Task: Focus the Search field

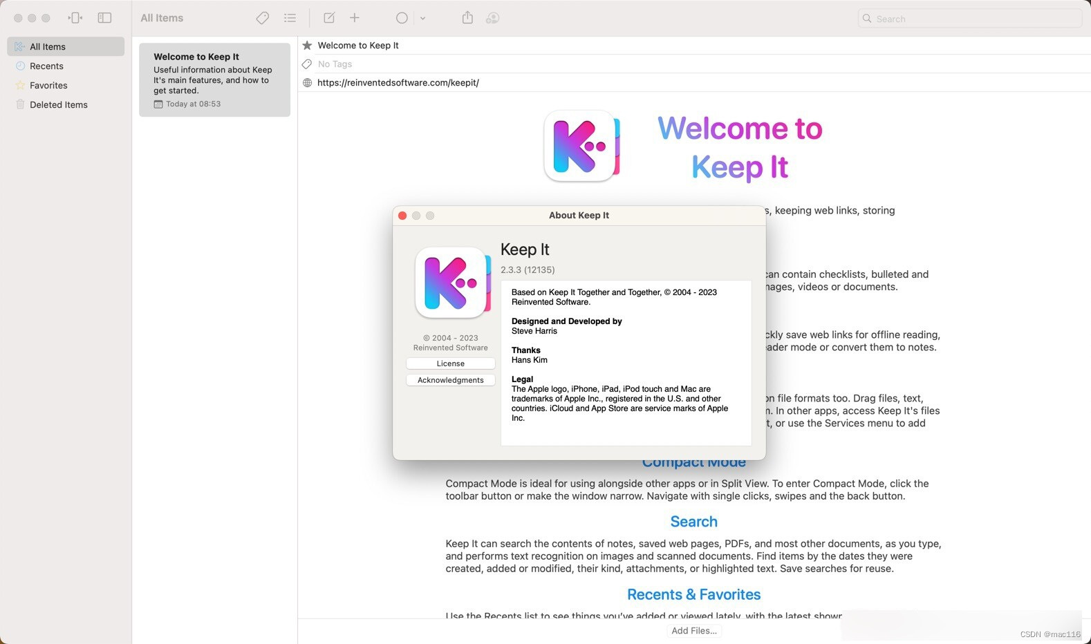Action: point(970,19)
